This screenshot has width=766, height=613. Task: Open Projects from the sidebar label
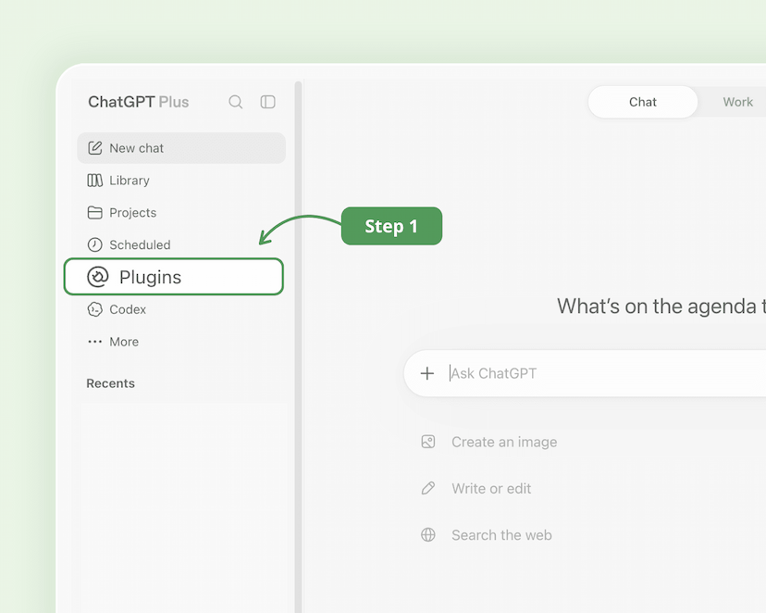coord(133,213)
